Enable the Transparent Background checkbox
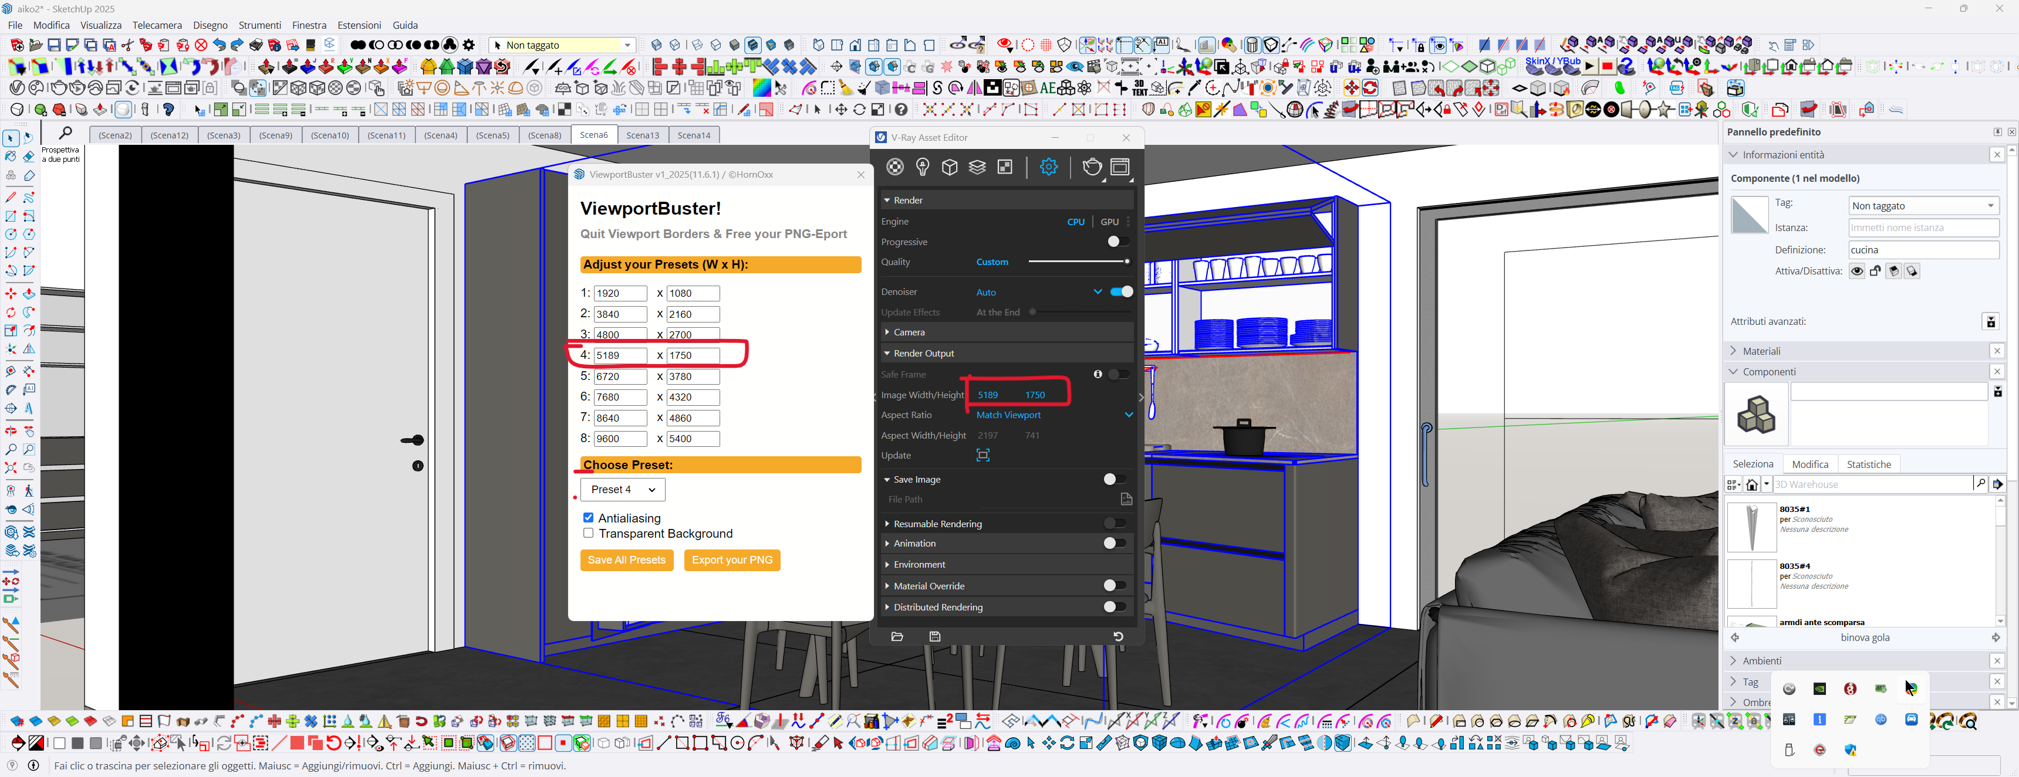 (x=589, y=532)
